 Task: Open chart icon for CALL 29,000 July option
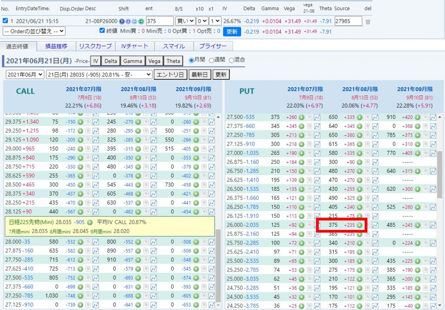96,149
